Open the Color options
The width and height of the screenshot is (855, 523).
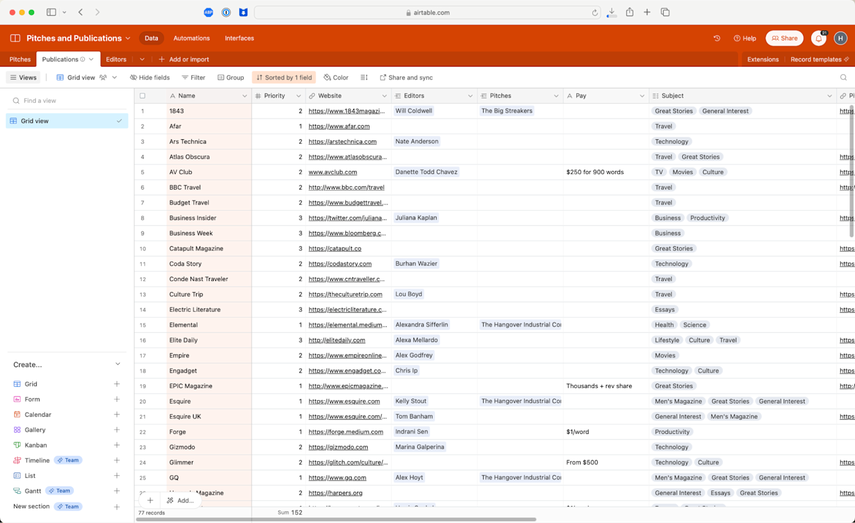coord(336,78)
